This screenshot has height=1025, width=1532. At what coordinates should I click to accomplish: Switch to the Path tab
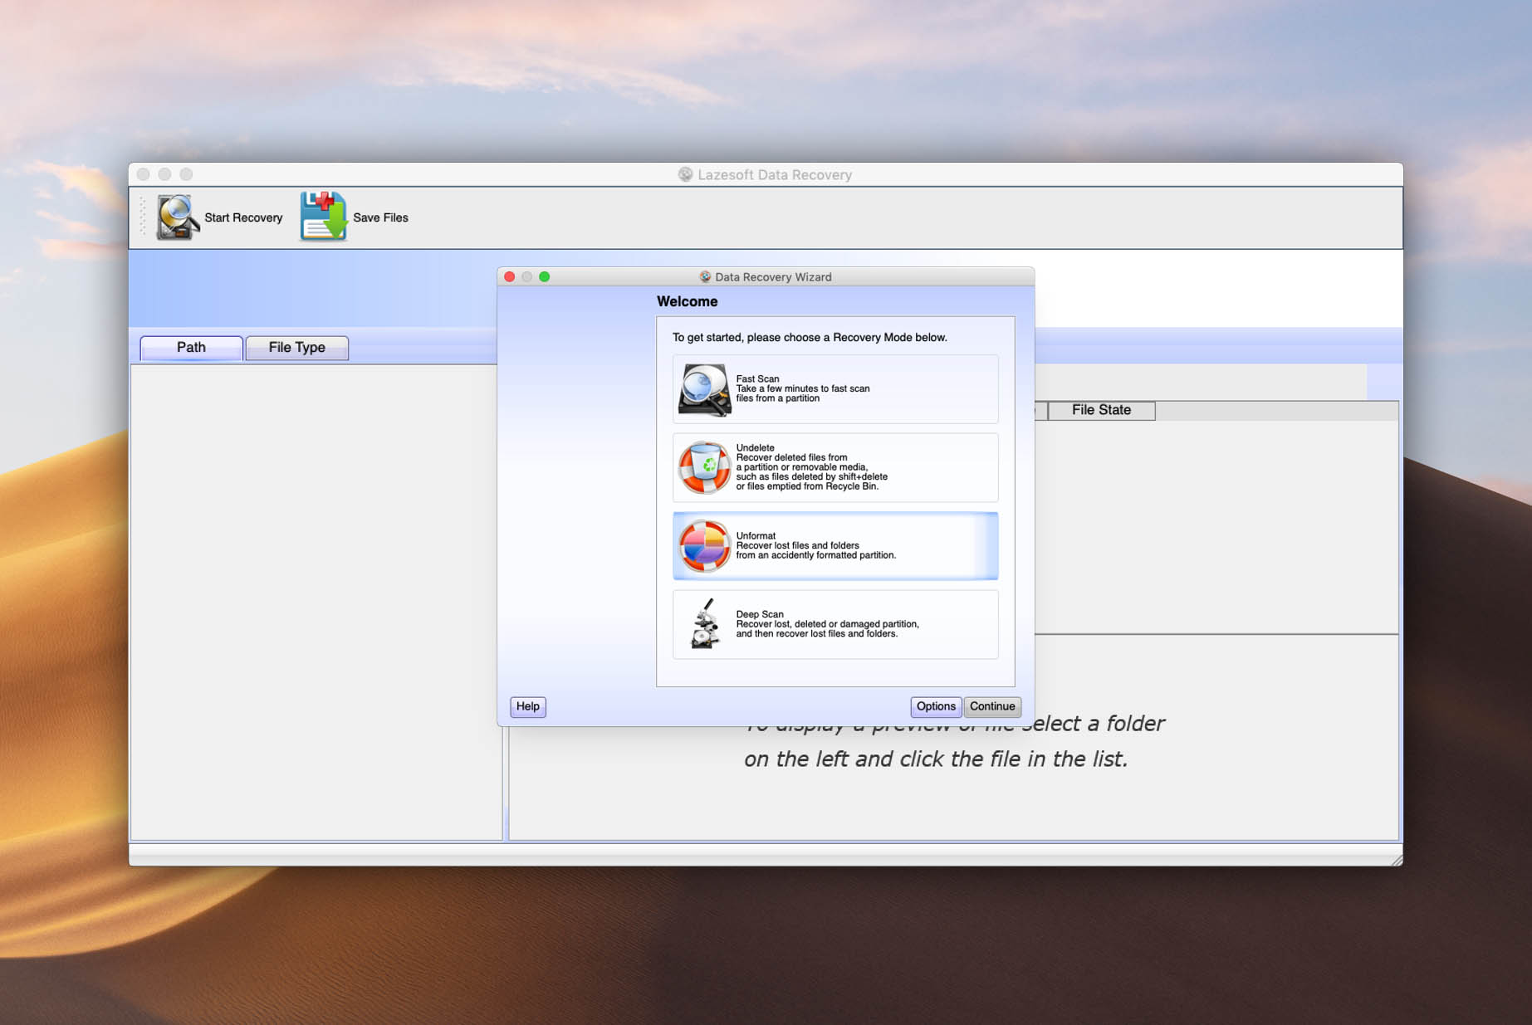191,348
